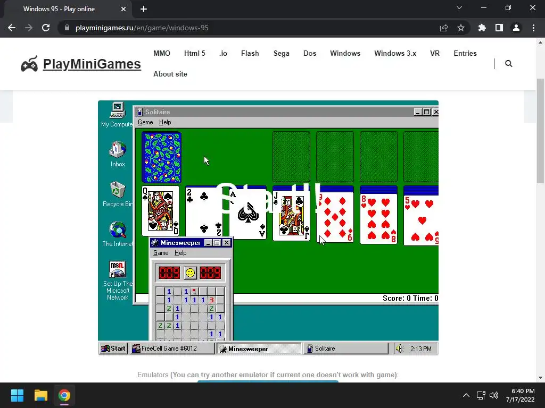Open the .io games link

point(223,54)
